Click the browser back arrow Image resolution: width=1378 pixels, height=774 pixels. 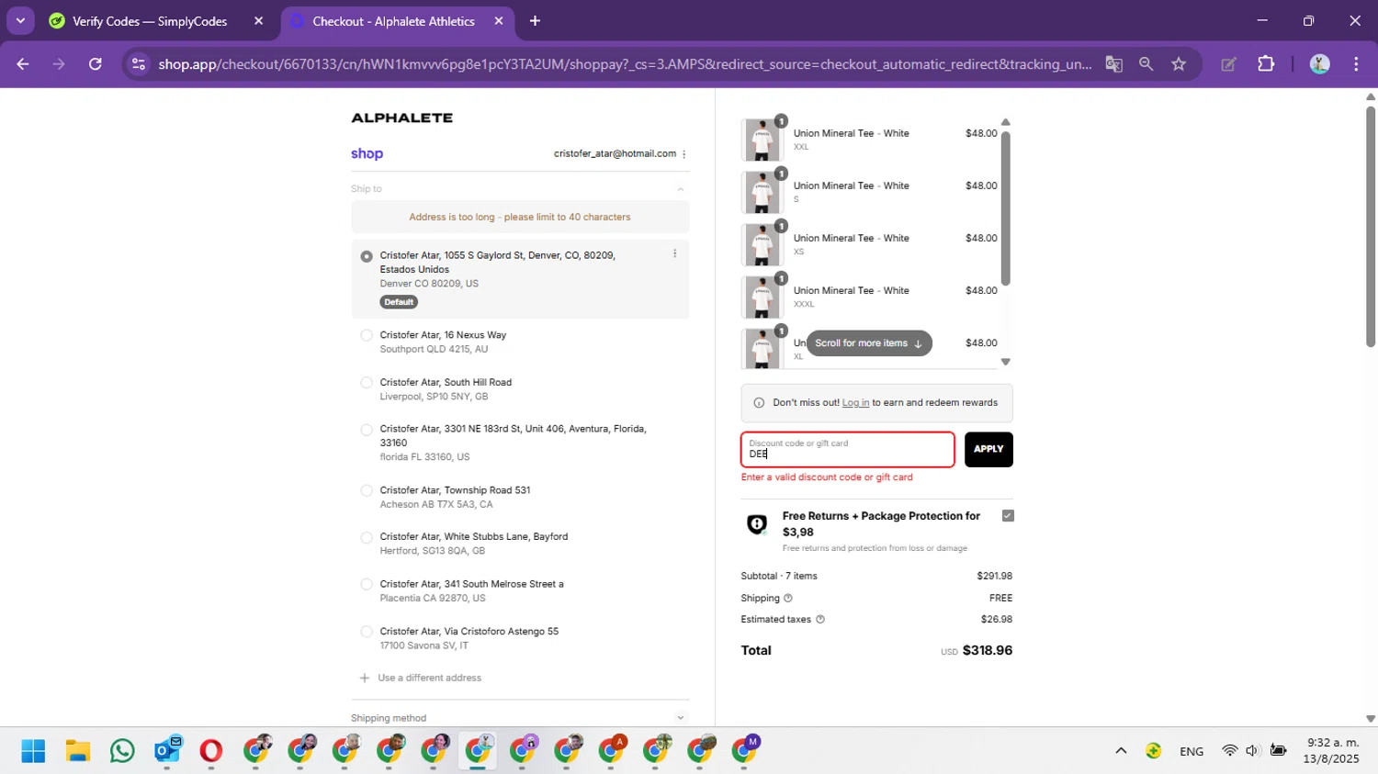click(23, 64)
